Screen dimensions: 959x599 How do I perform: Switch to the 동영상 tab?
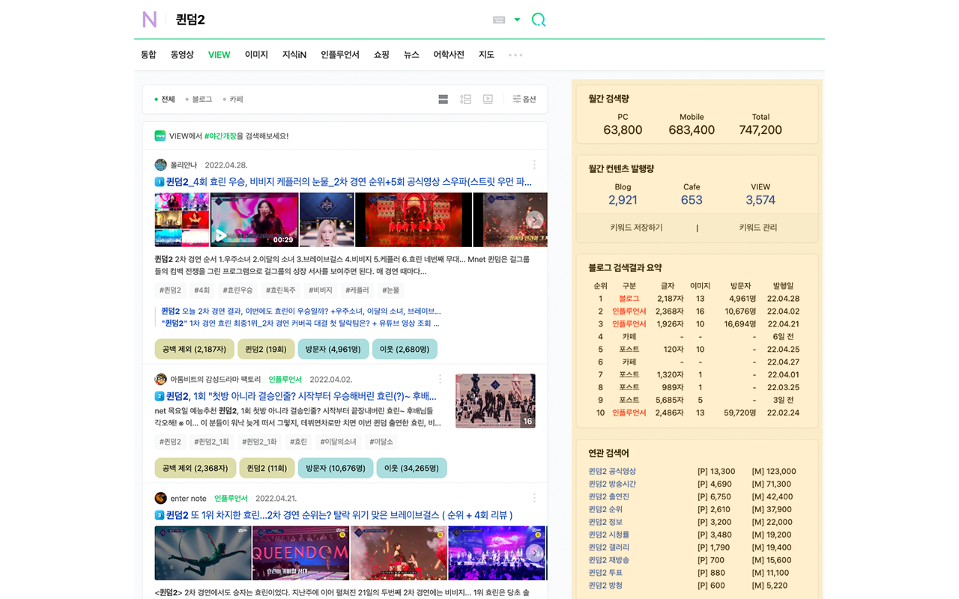tap(182, 55)
